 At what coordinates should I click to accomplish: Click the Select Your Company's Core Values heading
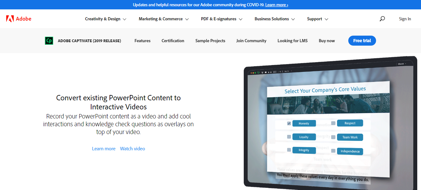click(325, 90)
